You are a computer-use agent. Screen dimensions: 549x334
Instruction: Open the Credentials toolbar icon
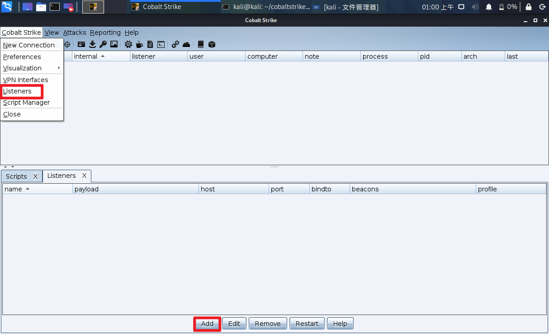point(81,44)
